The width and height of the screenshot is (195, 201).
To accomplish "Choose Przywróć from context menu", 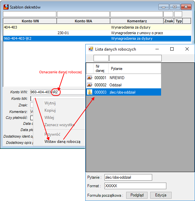I will (52, 134).
